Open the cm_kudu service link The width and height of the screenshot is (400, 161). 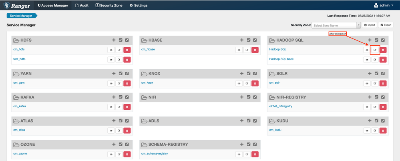(x=275, y=130)
